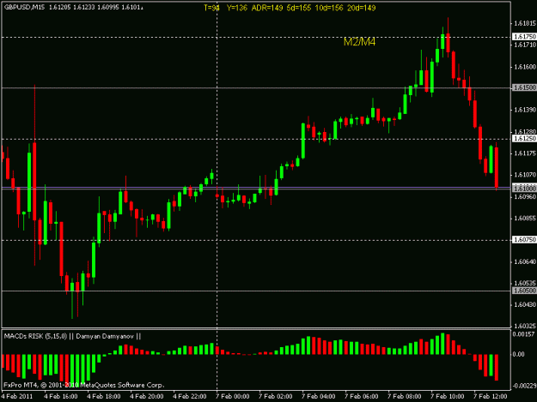Click the 1.61750 price level label
The width and height of the screenshot is (537, 402).
[524, 37]
